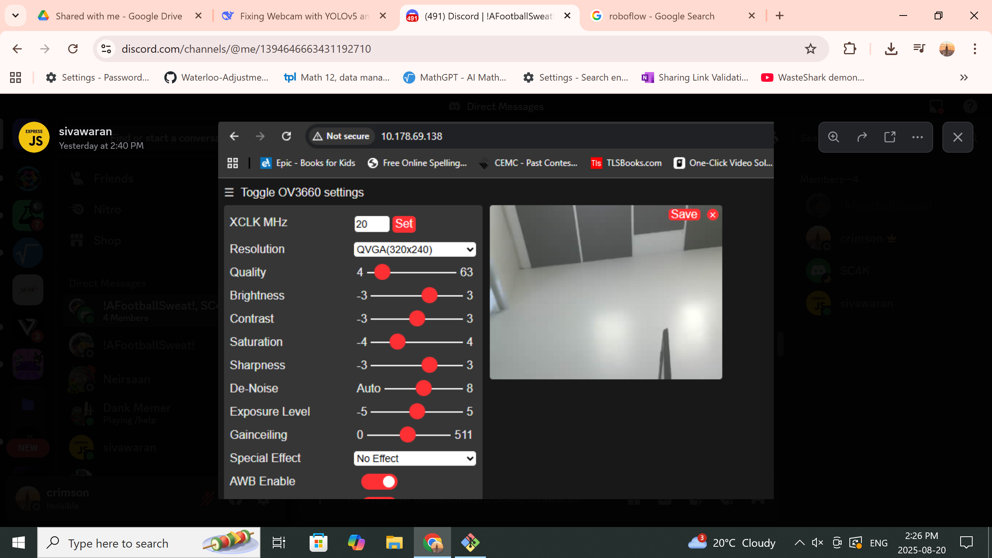The width and height of the screenshot is (992, 558).
Task: Show more bookmarks chevron
Action: point(964,77)
